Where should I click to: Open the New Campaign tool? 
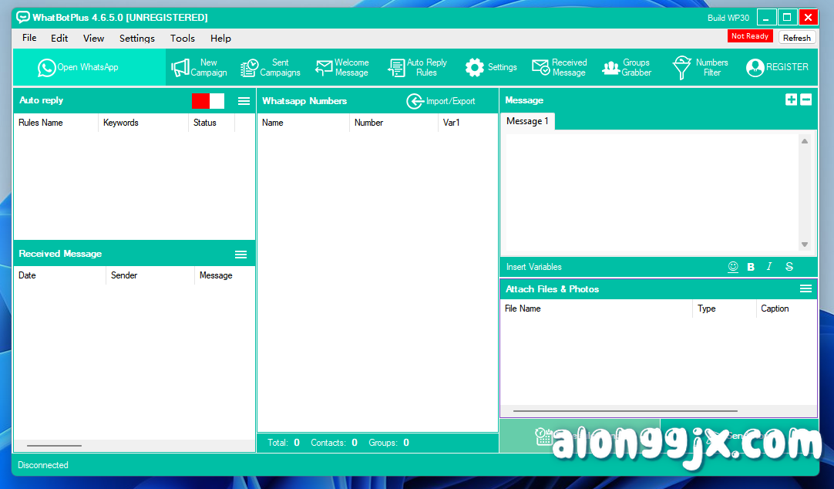pos(199,67)
